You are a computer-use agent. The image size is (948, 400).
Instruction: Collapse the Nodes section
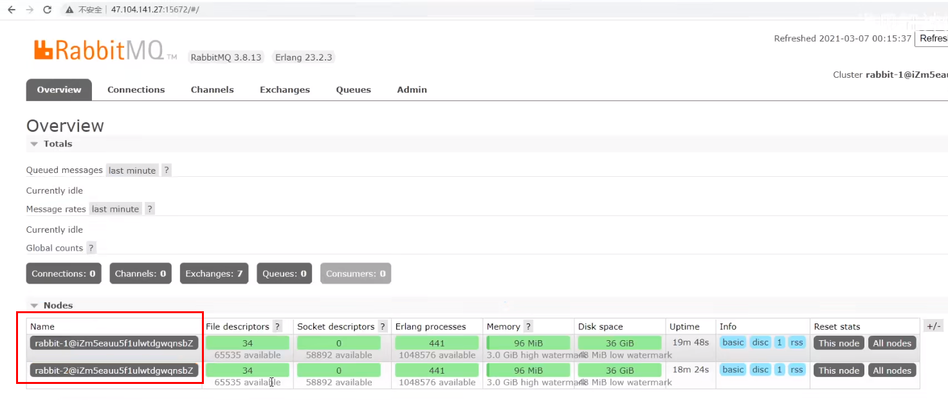(51, 305)
